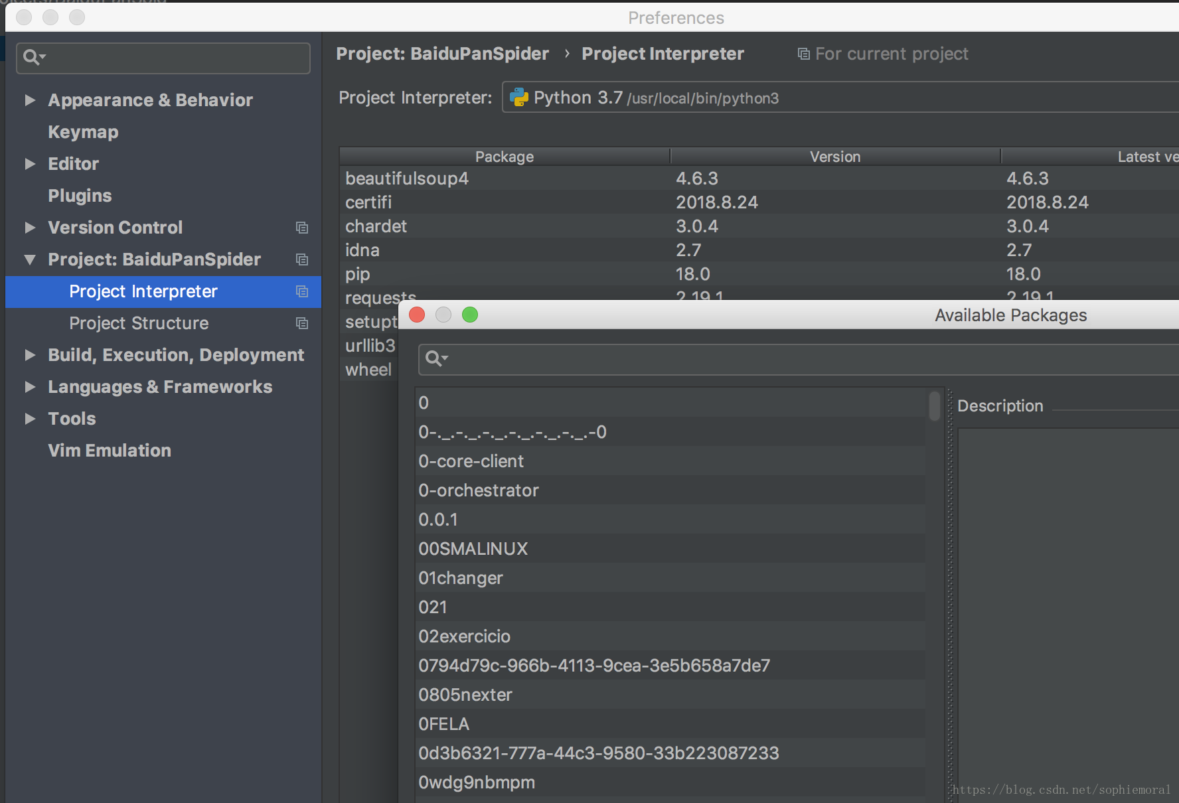
Task: Select the 0794d79c-966b-4113-9cea-3e5b658a7de7 package
Action: pos(670,666)
